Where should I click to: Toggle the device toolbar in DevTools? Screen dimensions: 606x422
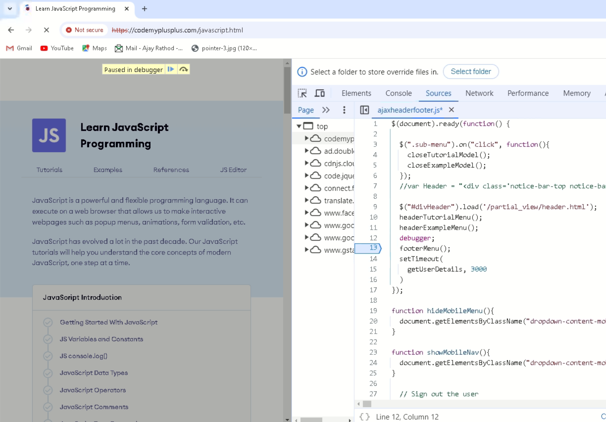[320, 93]
